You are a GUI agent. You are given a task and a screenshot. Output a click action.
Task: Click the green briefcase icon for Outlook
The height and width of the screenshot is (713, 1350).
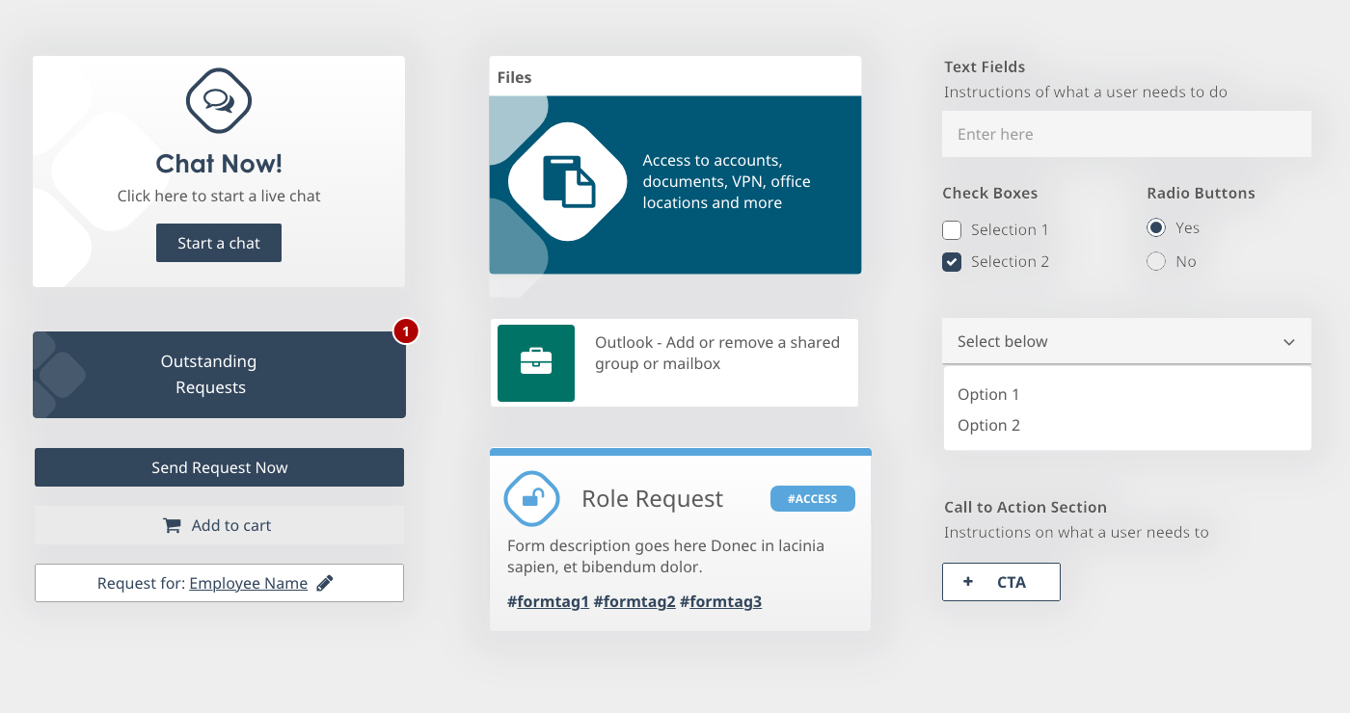pos(536,362)
